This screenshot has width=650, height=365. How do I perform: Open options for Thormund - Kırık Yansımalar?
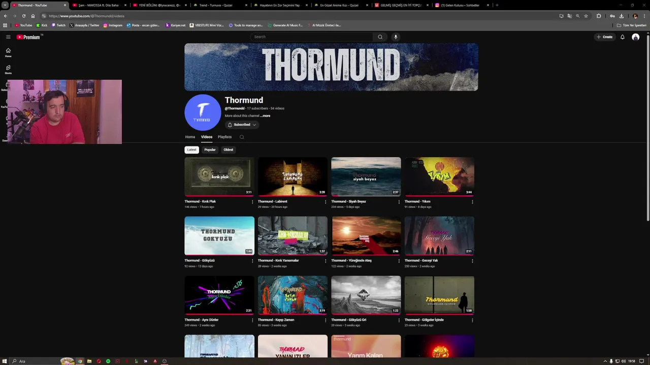(326, 261)
